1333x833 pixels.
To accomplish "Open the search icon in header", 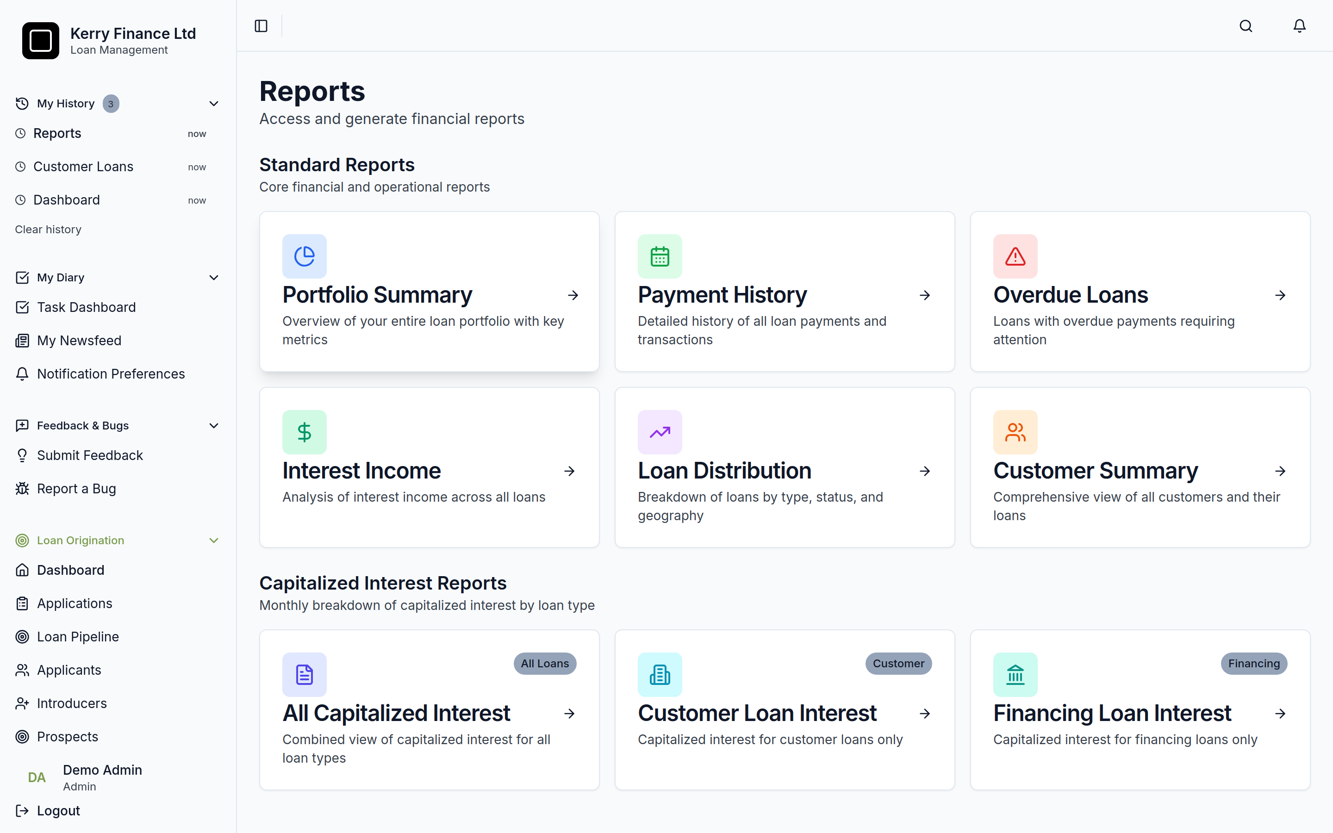I will click(1246, 26).
